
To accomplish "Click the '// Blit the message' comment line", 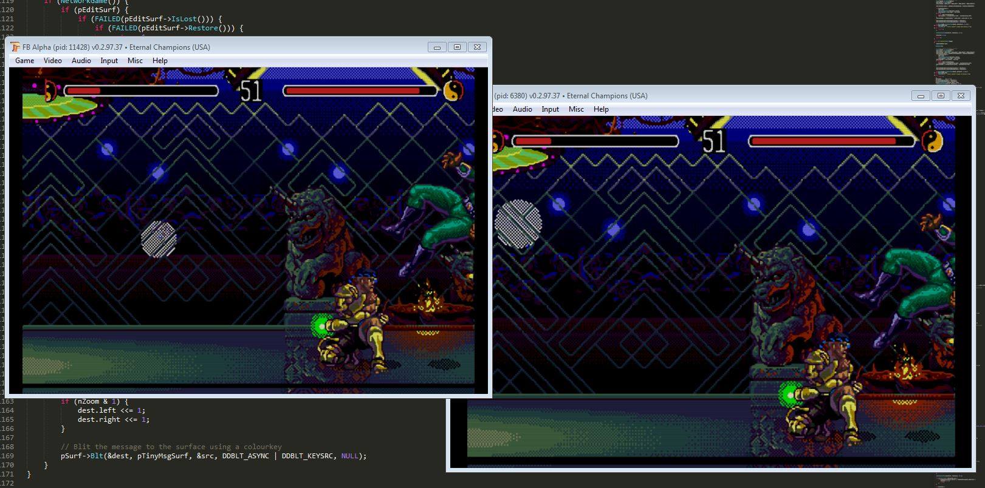I will click(x=171, y=447).
